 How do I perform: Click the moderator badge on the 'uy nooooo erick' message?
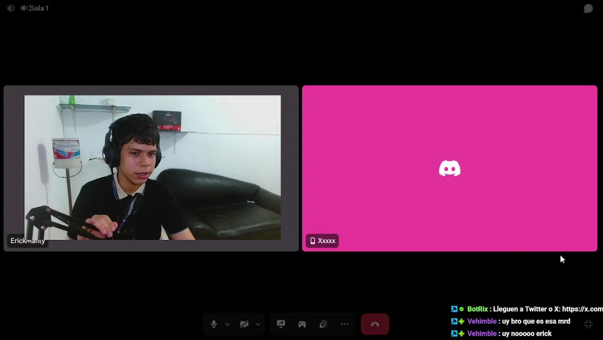coord(454,334)
